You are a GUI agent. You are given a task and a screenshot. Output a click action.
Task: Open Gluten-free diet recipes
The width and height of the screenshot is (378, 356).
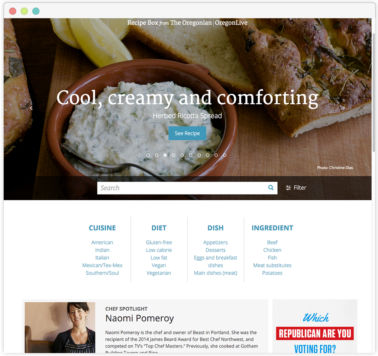[x=159, y=243]
